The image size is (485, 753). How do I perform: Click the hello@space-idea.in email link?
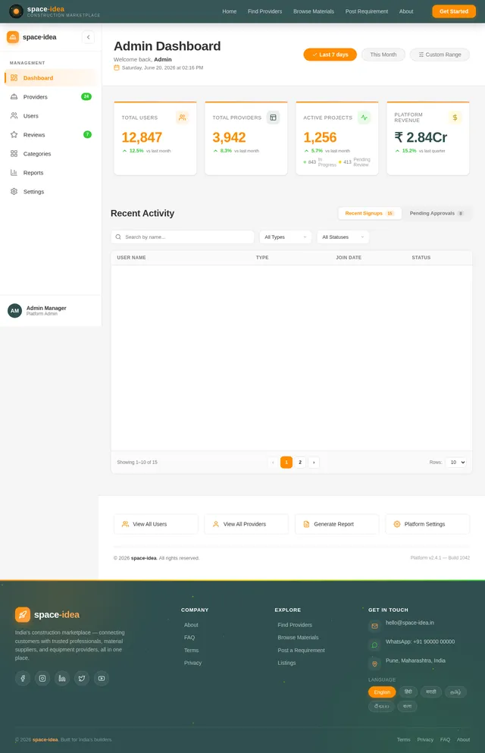click(410, 623)
